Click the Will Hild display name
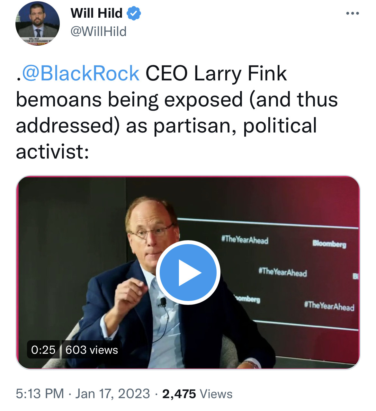Screen dimensions: 376x411 96,14
